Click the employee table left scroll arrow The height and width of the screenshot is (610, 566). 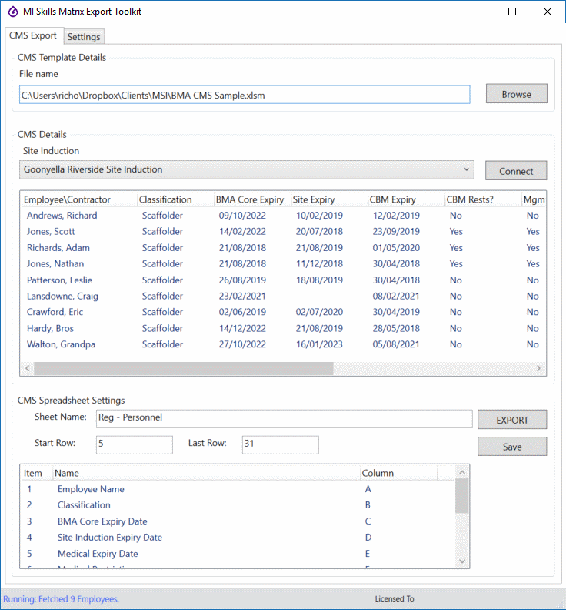click(x=27, y=368)
